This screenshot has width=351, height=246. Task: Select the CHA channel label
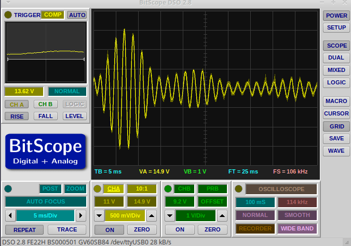114,189
